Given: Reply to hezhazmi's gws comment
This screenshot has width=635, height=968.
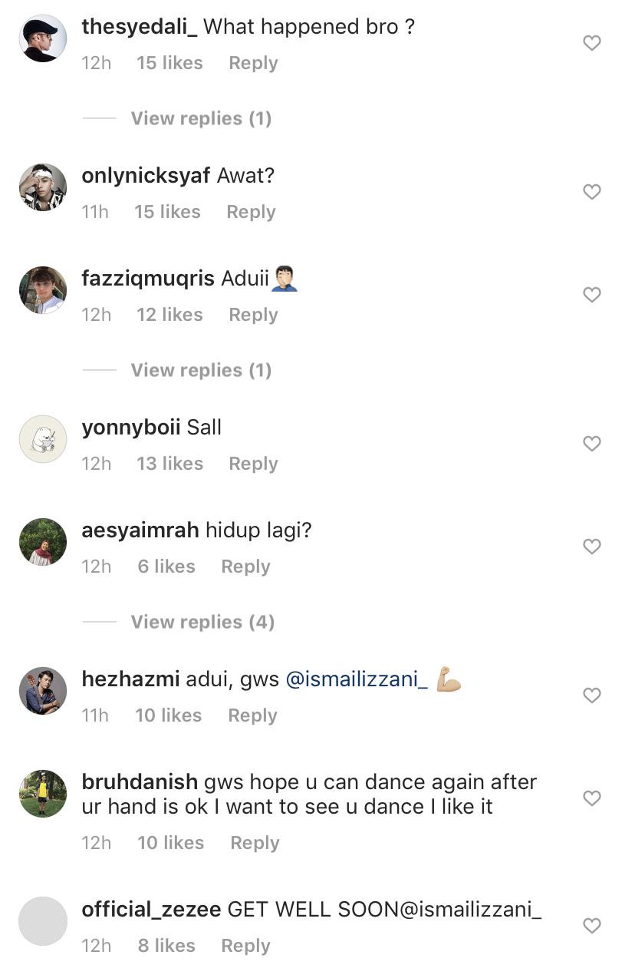Looking at the screenshot, I should [253, 715].
